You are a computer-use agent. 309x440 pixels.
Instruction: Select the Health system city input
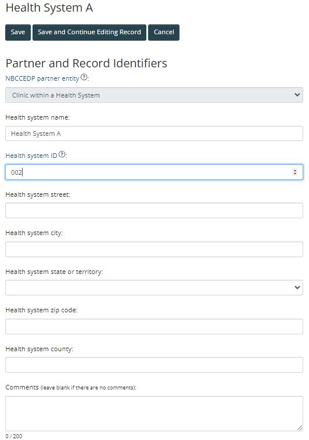tap(154, 249)
